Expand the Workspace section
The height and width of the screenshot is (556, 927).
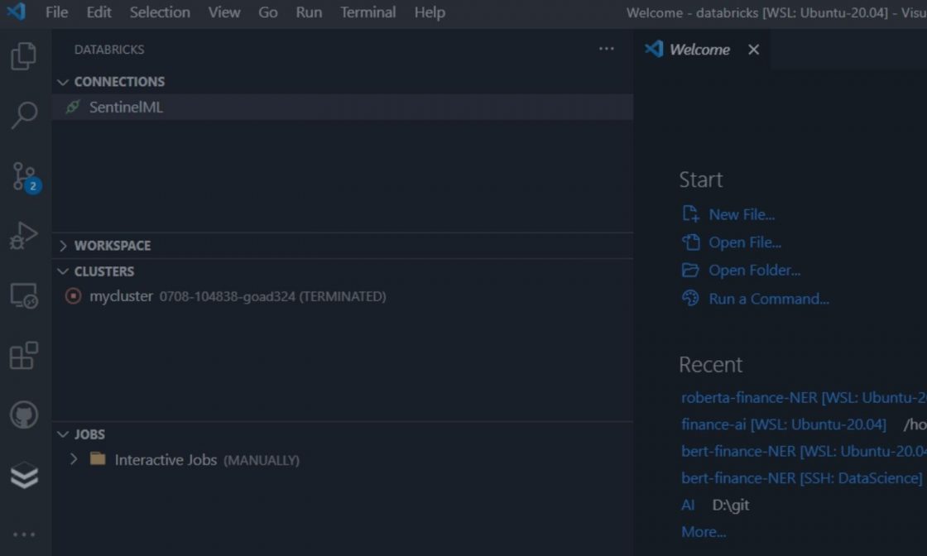click(x=63, y=246)
